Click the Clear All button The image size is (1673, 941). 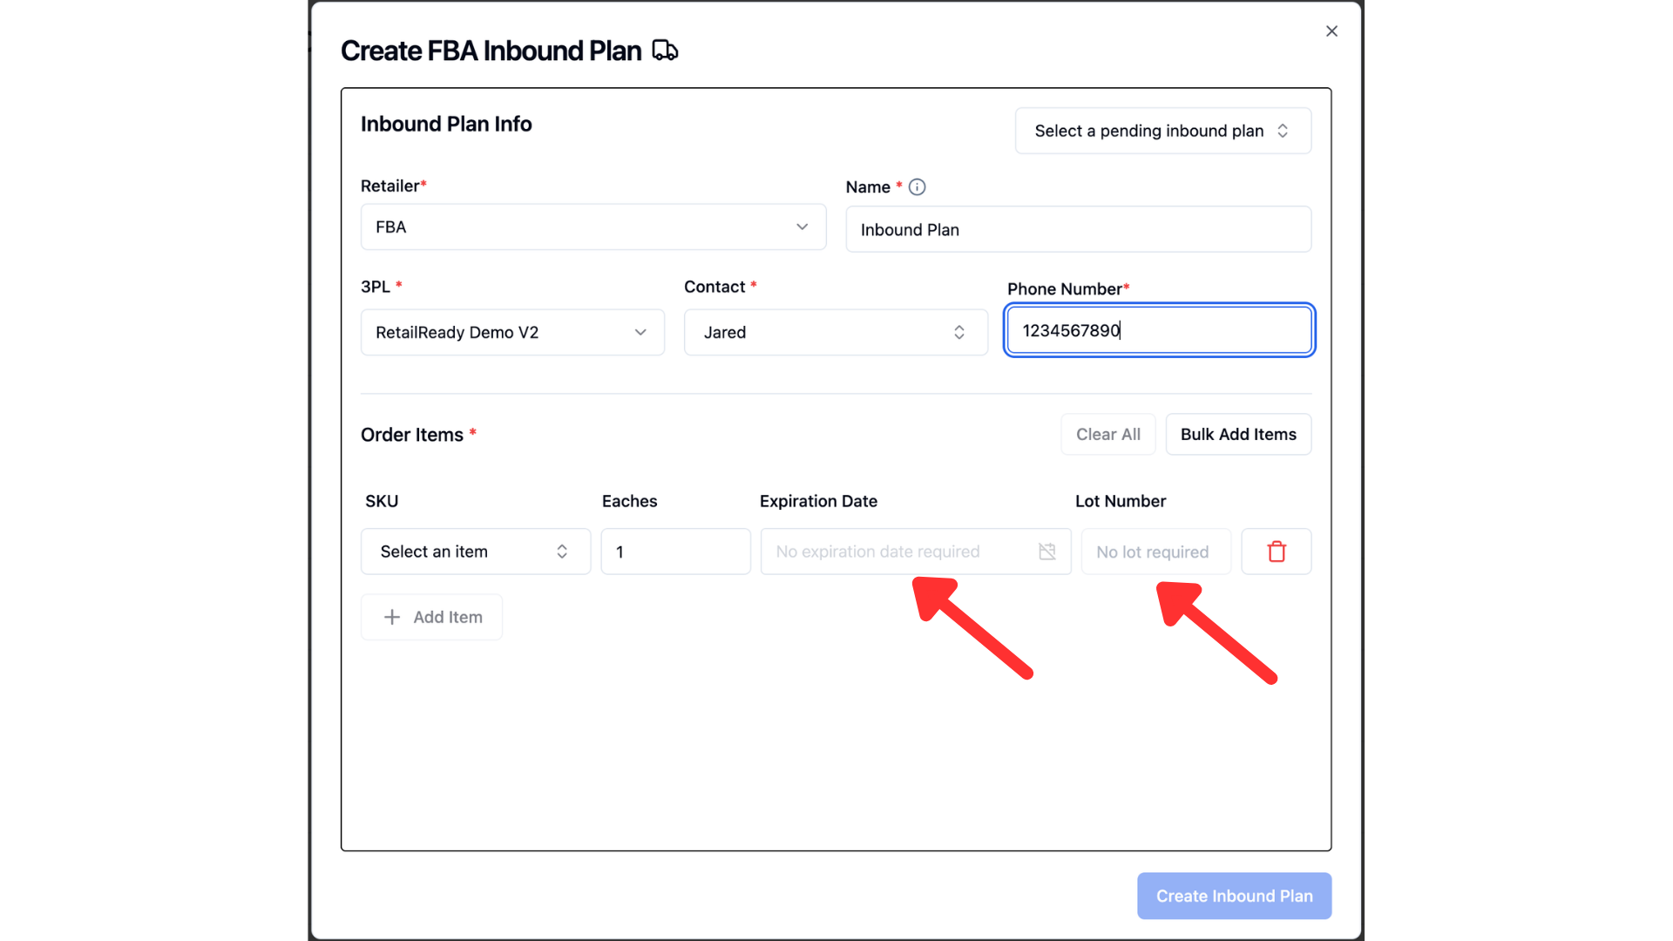(x=1107, y=434)
